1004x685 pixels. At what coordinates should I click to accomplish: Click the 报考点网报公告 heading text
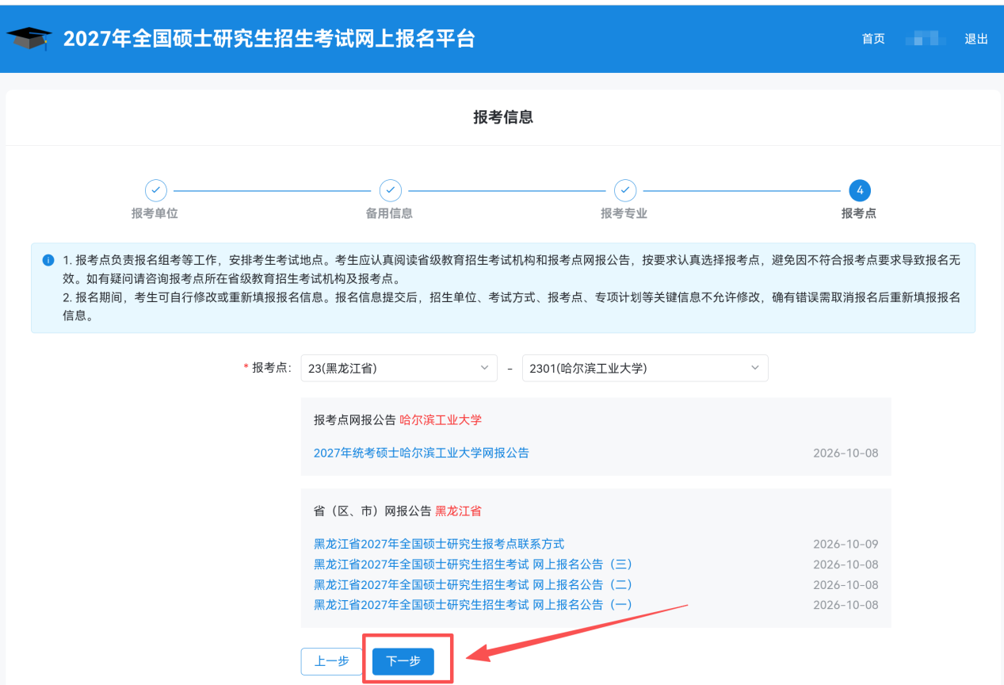tap(355, 419)
